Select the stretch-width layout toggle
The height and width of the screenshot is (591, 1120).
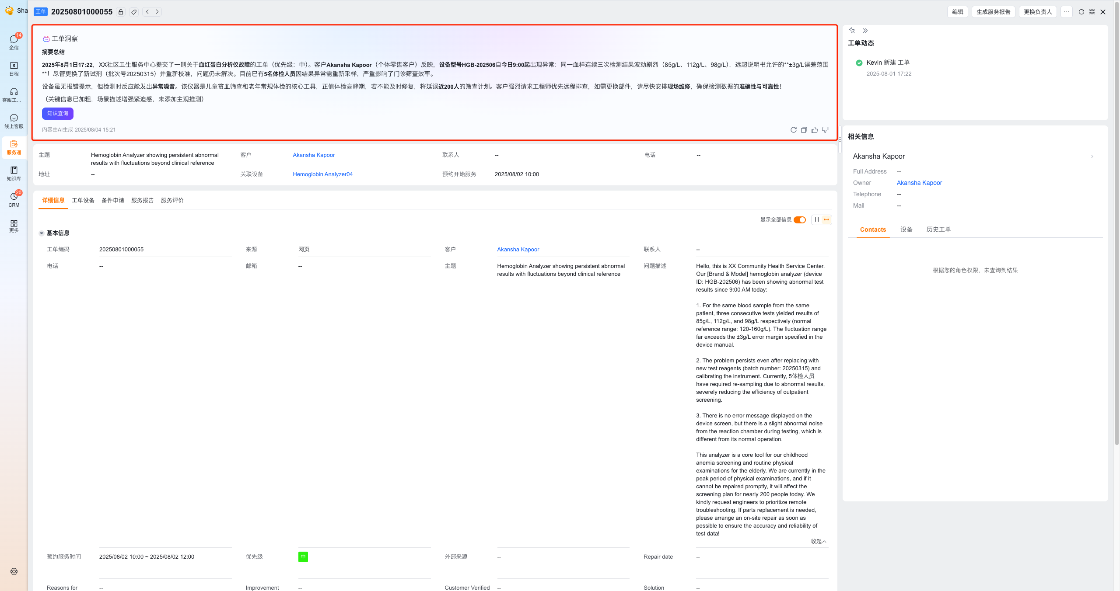[826, 220]
